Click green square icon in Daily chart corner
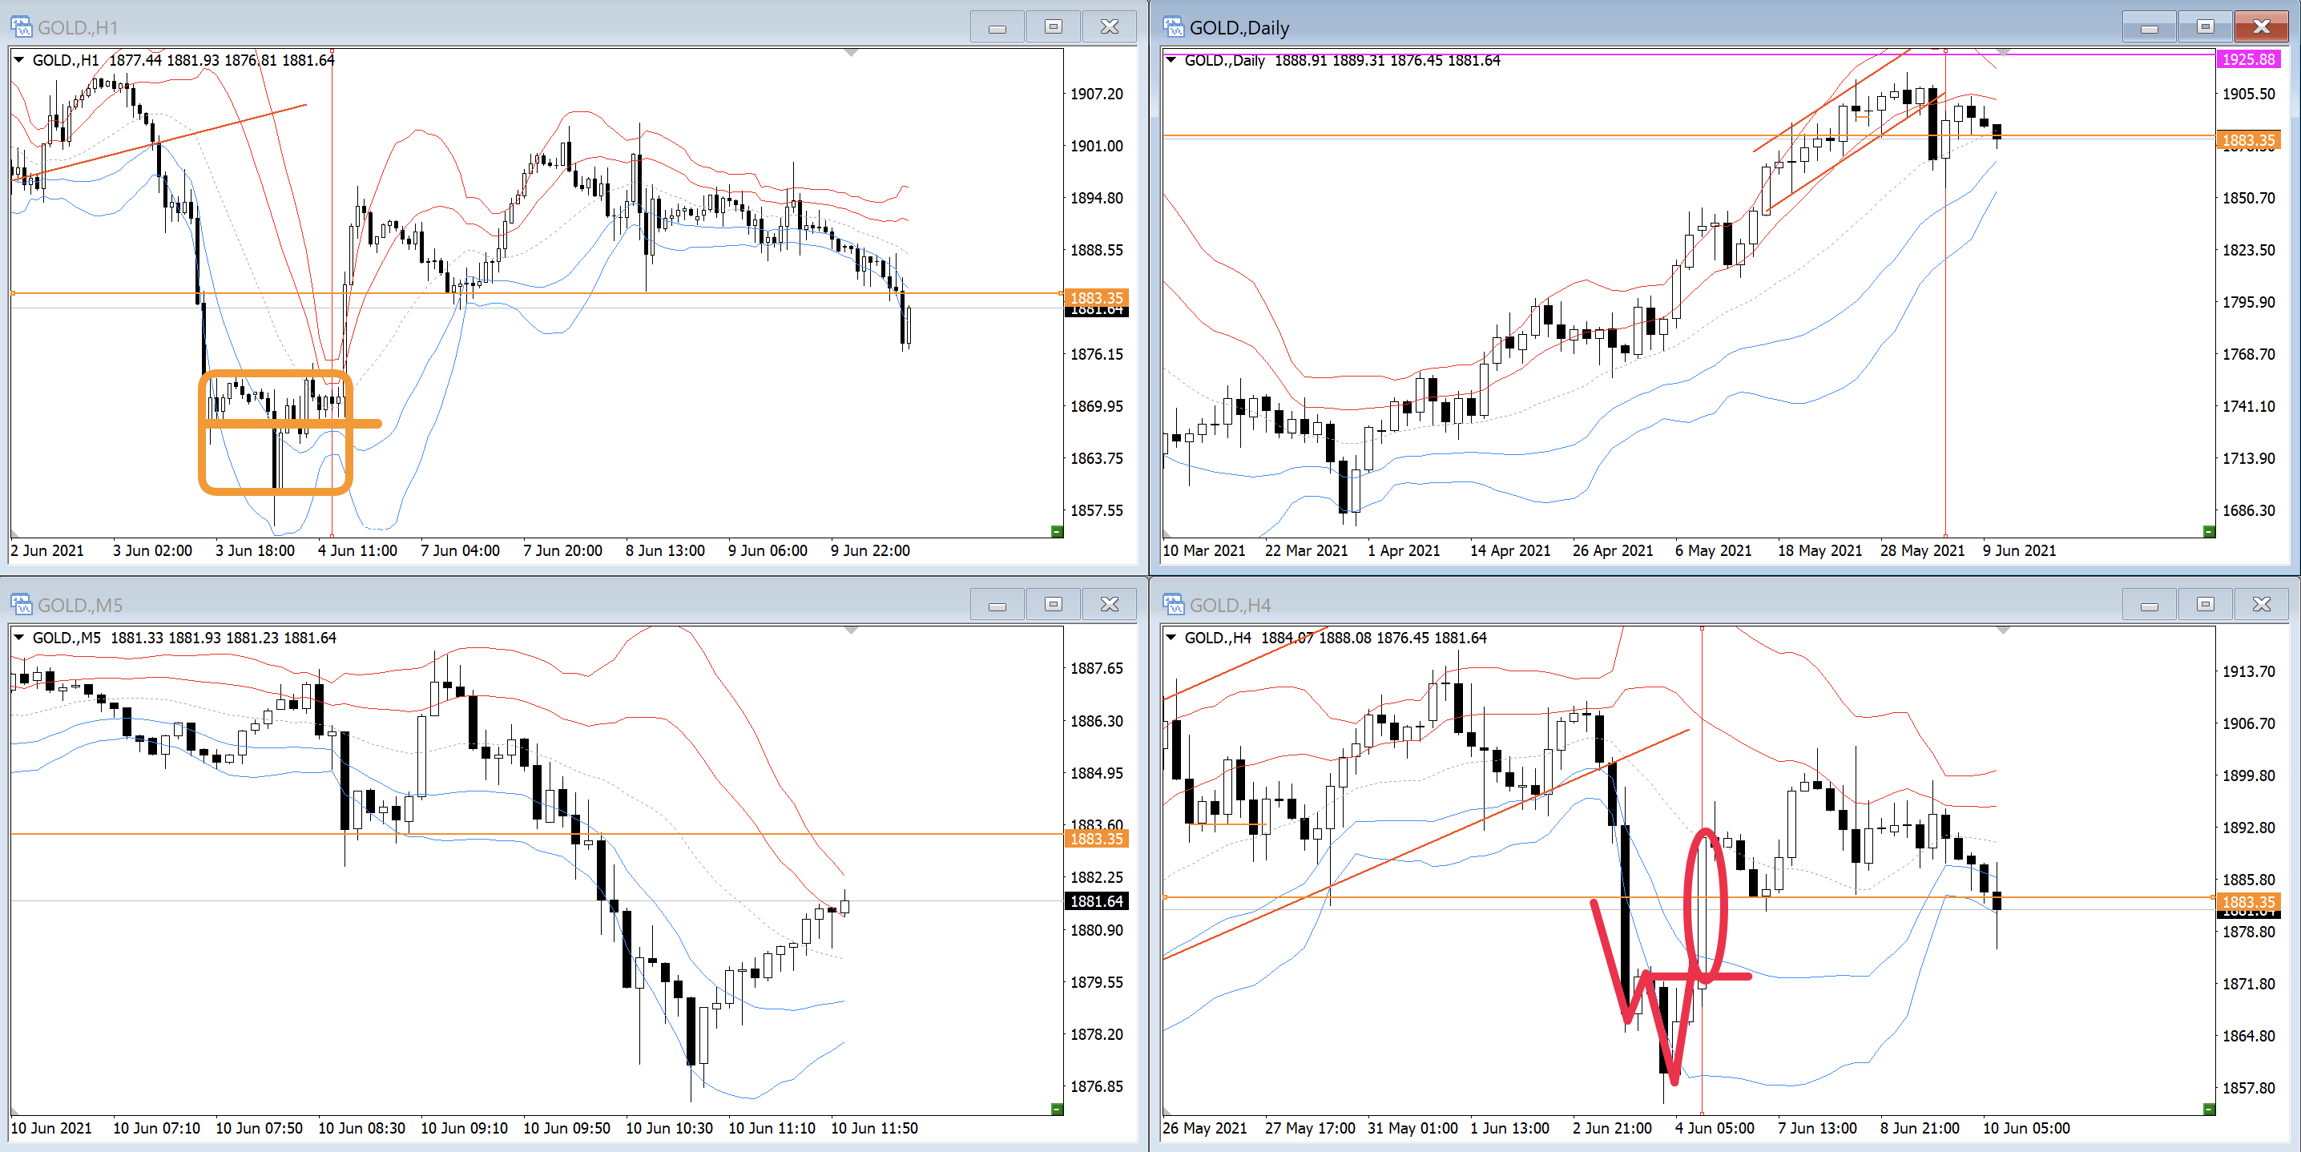This screenshot has width=2301, height=1152. (2209, 531)
